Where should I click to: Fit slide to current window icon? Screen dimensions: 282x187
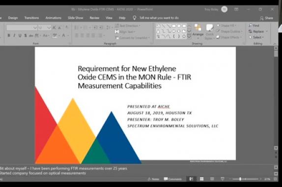coord(275,179)
